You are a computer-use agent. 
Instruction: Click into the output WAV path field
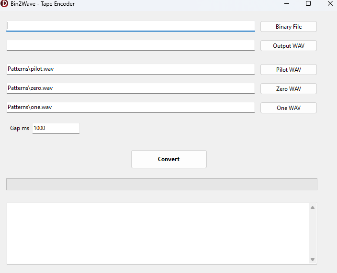(x=131, y=45)
